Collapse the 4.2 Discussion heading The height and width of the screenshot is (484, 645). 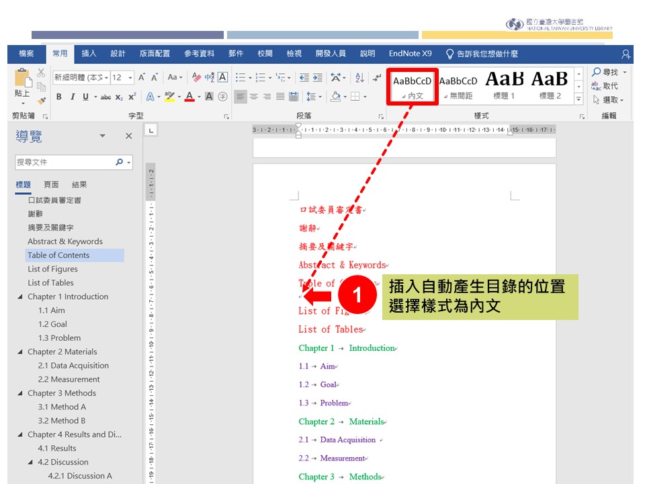30,462
